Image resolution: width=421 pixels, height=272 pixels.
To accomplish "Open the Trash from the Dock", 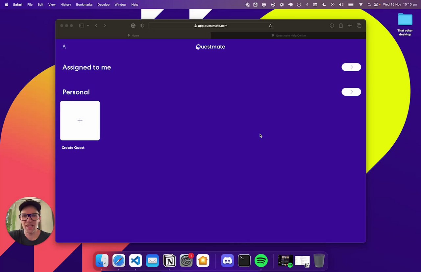I will coord(319,261).
